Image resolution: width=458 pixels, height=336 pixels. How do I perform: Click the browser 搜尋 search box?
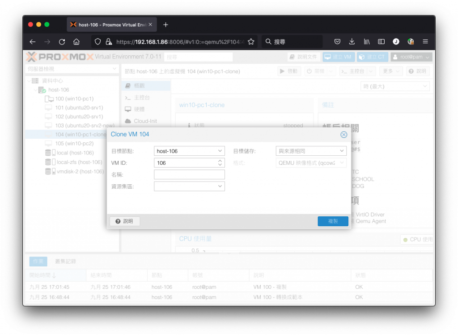(292, 41)
